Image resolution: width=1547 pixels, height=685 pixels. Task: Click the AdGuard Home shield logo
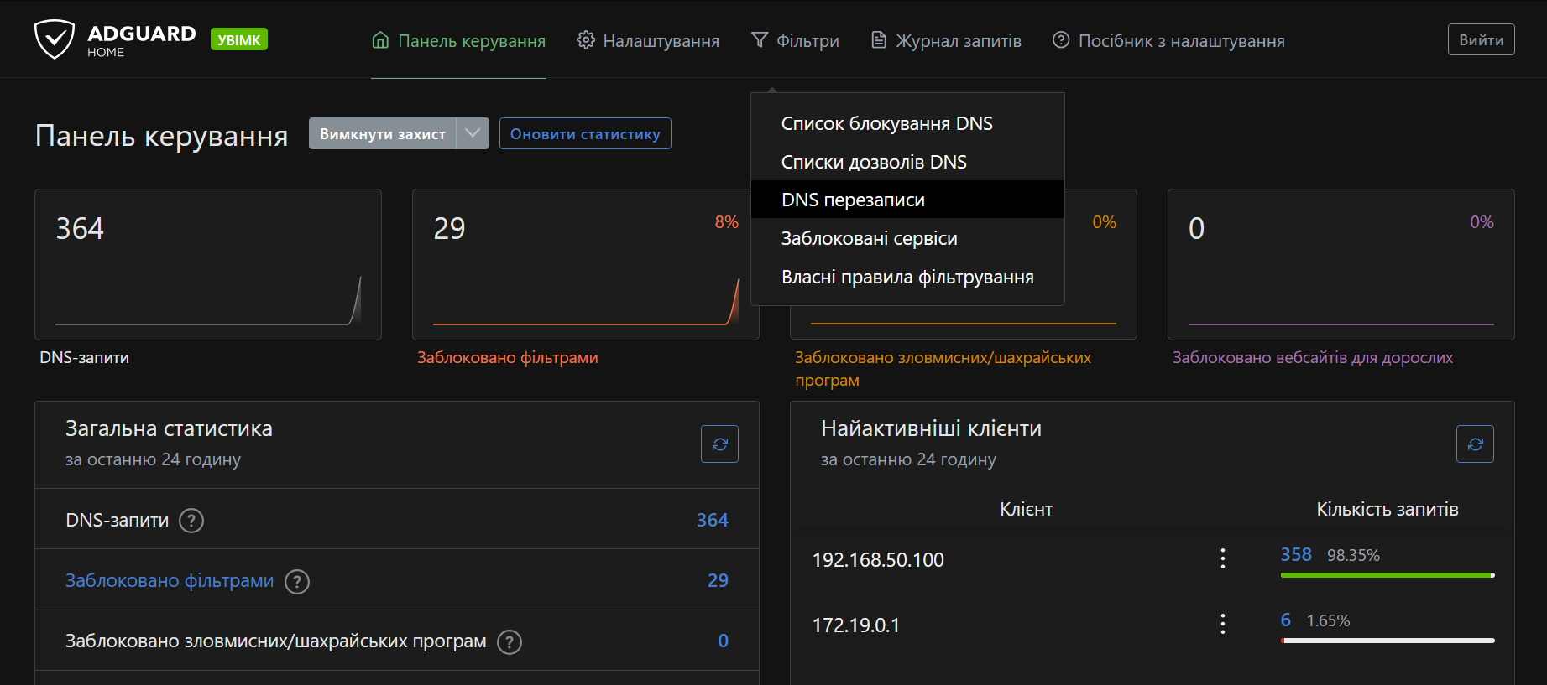tap(55, 39)
